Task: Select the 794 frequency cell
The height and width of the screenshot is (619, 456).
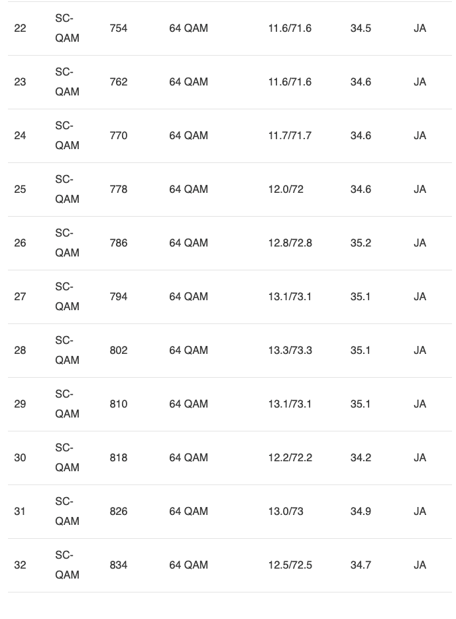Action: tap(119, 297)
